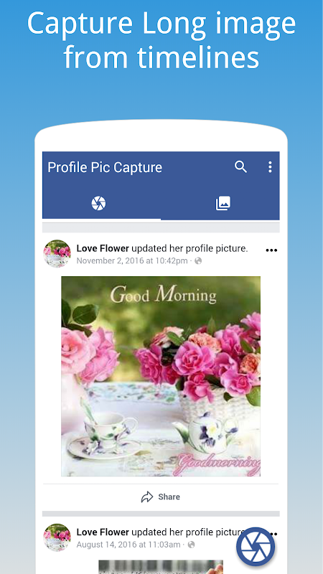Open the Good Morning flowers picture

161,376
